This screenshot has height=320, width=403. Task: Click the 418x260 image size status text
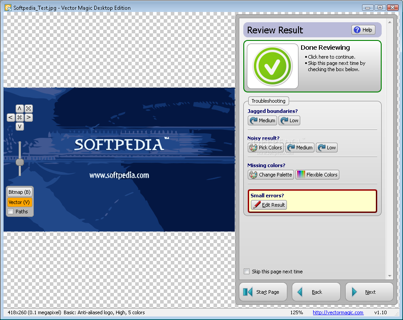[34, 312]
